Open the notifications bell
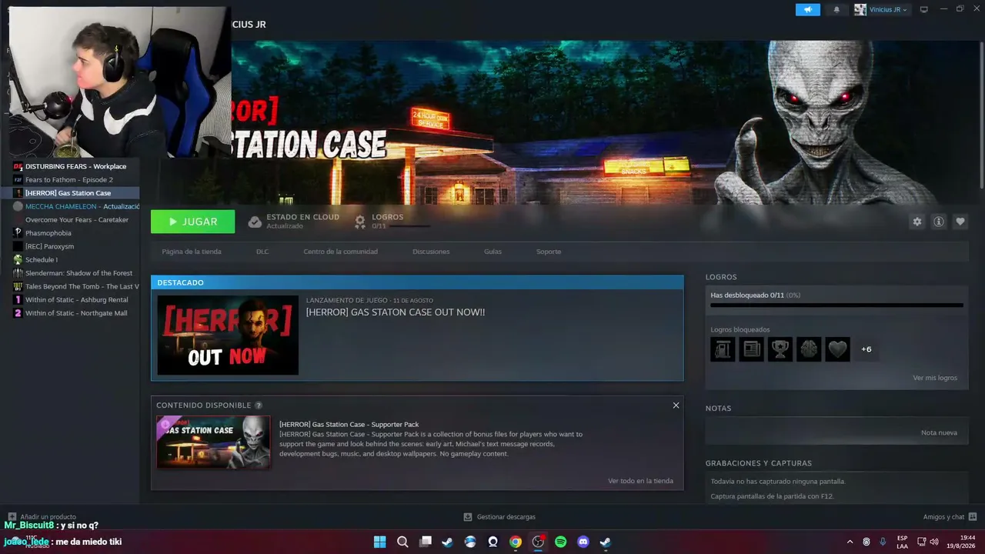 (x=836, y=10)
